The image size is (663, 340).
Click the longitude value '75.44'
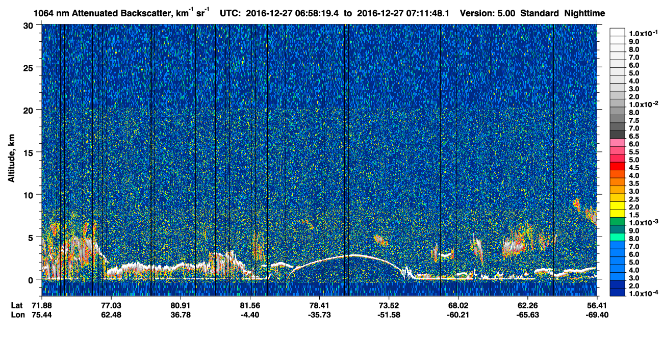(x=42, y=315)
